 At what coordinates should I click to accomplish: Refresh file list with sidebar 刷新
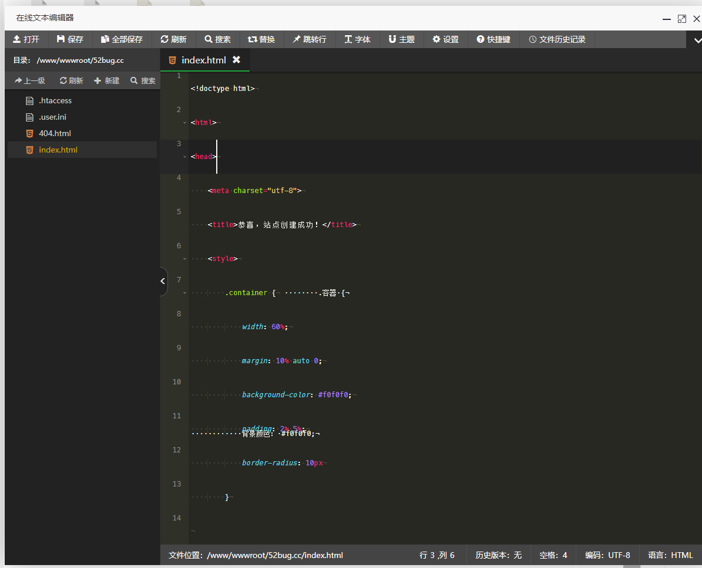pos(71,80)
